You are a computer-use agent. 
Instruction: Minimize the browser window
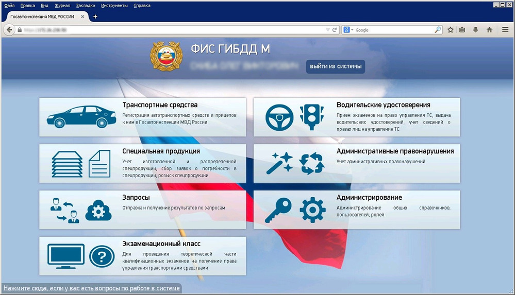[496, 5]
